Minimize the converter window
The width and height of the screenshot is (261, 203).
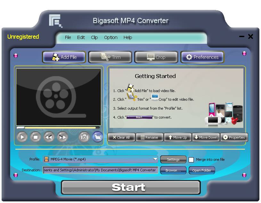pos(241,36)
